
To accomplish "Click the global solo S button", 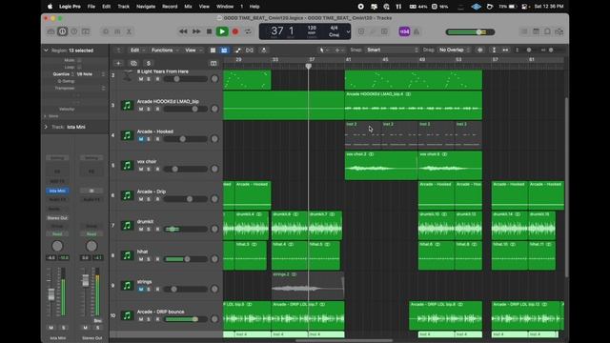I will click(149, 63).
